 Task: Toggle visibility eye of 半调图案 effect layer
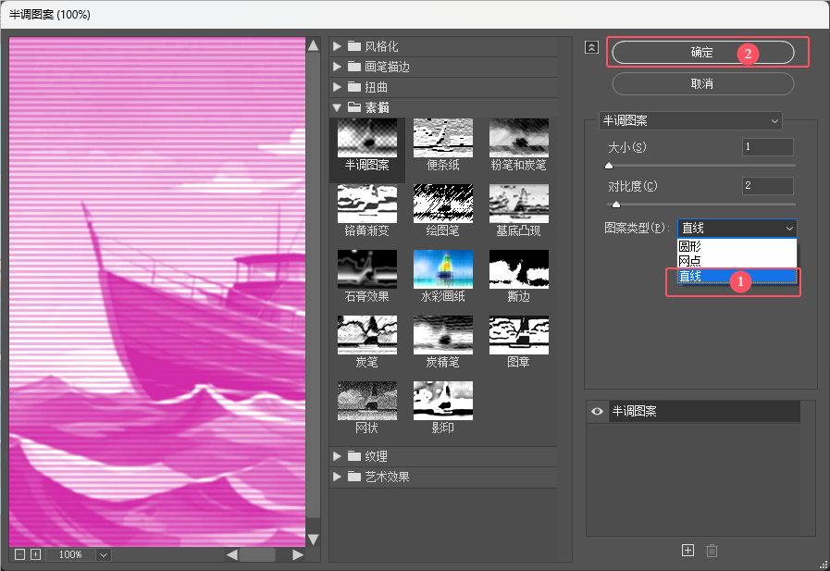point(597,411)
